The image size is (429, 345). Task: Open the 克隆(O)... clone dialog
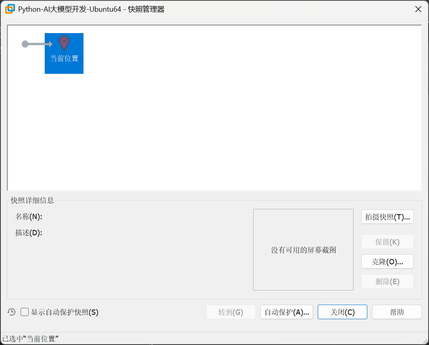coord(387,261)
